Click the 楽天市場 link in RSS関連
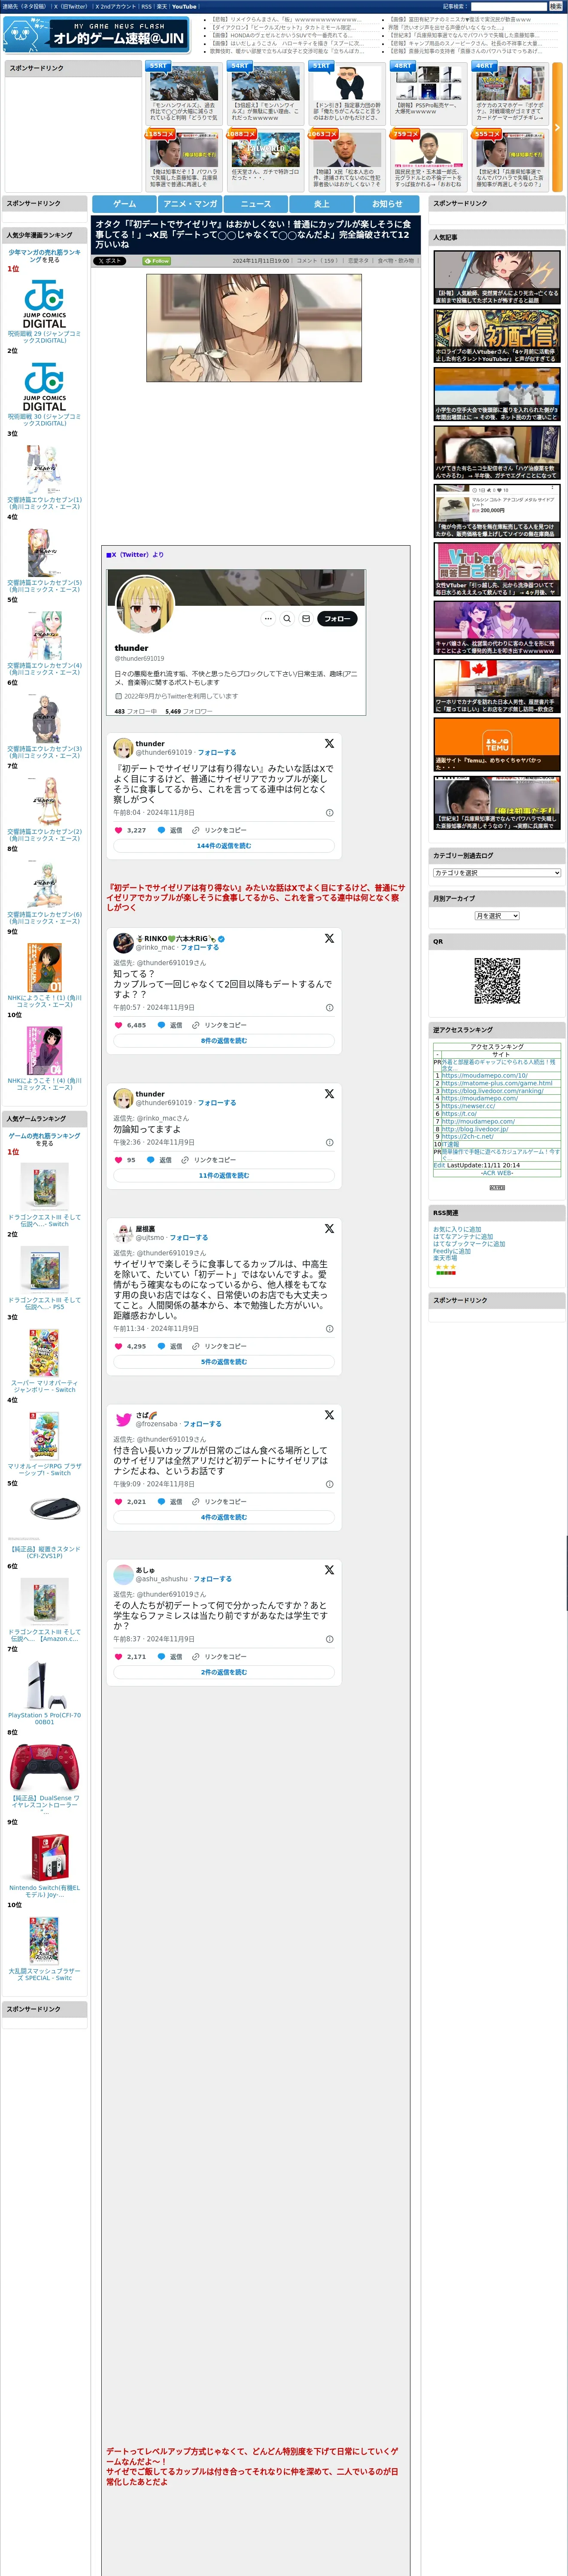This screenshot has width=568, height=2576. (445, 1257)
